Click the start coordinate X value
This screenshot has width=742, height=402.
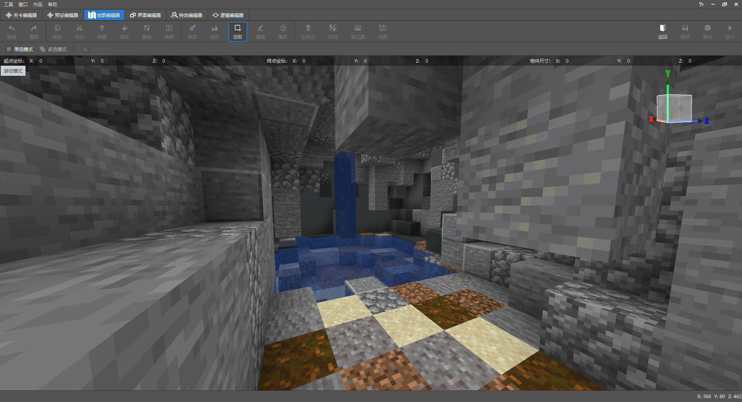tap(41, 61)
